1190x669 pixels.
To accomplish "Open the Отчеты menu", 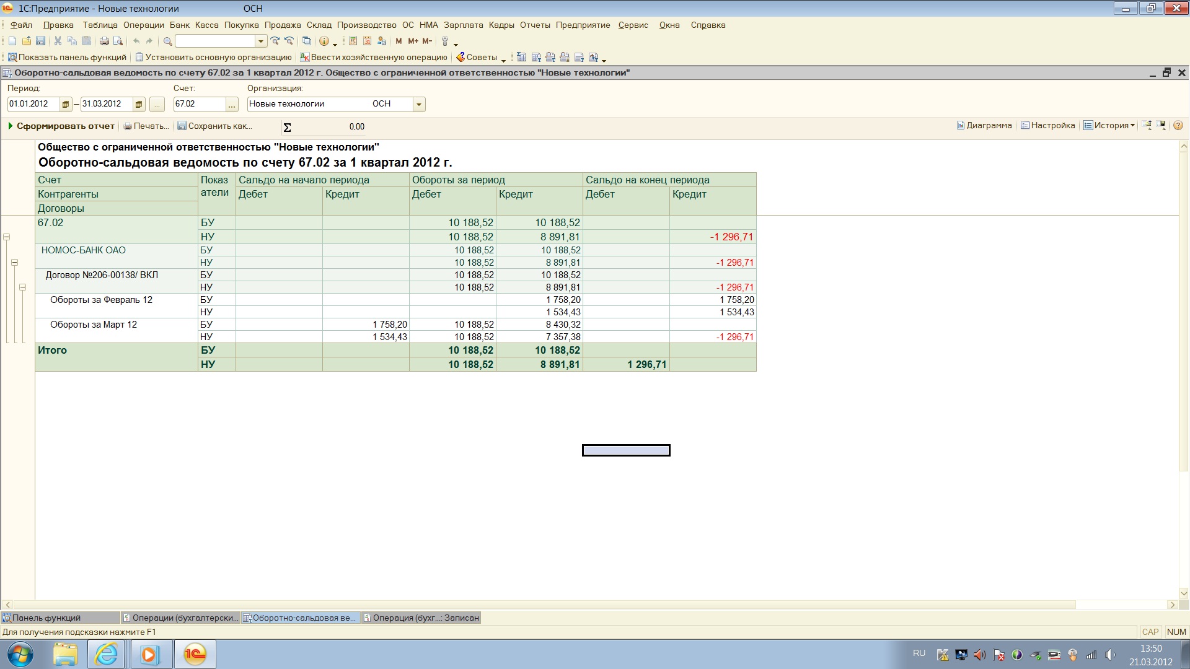I will pos(534,25).
